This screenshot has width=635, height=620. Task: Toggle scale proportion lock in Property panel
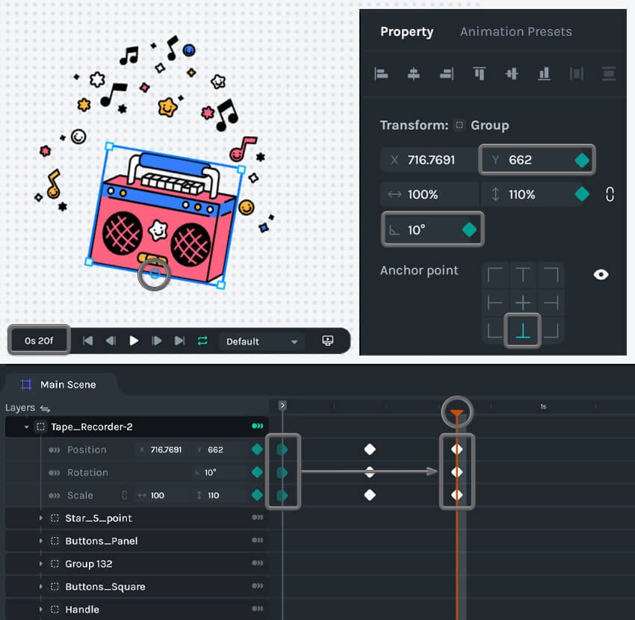click(x=610, y=194)
